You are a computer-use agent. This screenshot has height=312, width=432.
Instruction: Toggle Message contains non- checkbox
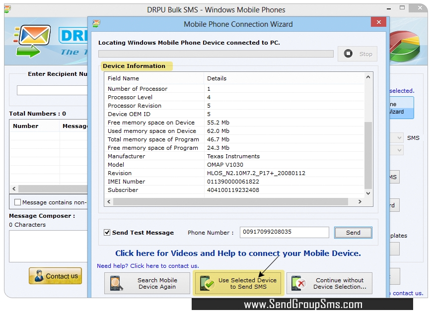[17, 202]
